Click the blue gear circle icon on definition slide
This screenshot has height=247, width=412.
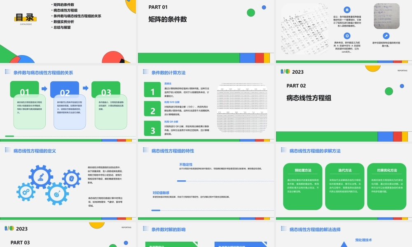(x=347, y=36)
